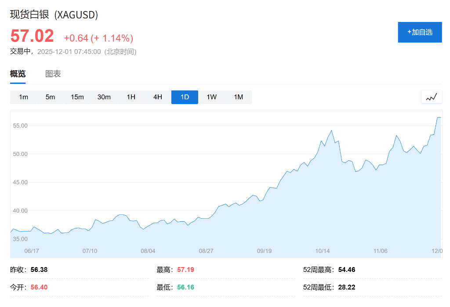Viewport: 450px width, 307px height.
Task: Select the 1m timeframe
Action: [x=23, y=97]
